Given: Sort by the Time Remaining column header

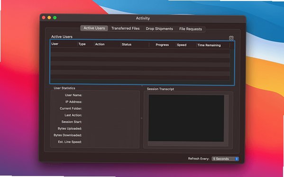Looking at the screenshot, I should (x=213, y=45).
